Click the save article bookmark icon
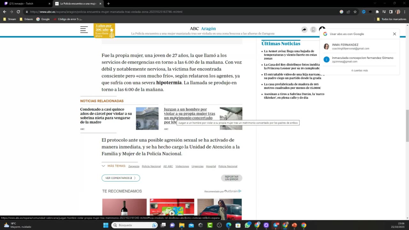Image resolution: width=409 pixels, height=230 pixels. click(313, 30)
